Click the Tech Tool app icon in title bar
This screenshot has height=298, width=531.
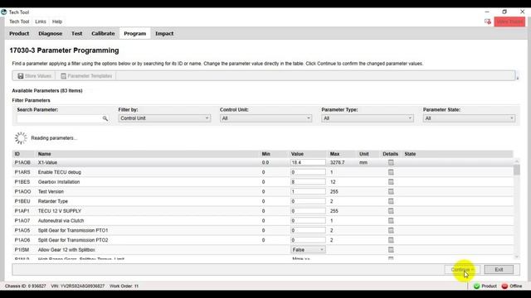pyautogui.click(x=3, y=12)
